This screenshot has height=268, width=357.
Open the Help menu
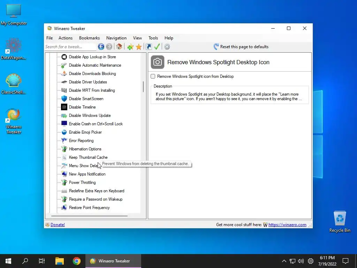pyautogui.click(x=169, y=38)
